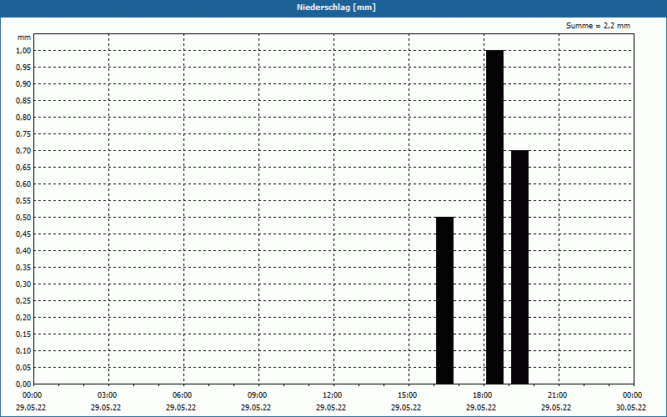Click the 06:00 time axis label
The height and width of the screenshot is (417, 667).
tap(182, 395)
